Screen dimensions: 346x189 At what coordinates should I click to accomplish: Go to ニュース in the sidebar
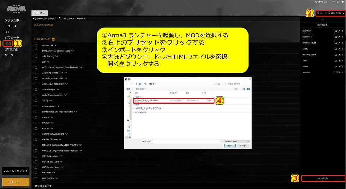[x=10, y=26]
